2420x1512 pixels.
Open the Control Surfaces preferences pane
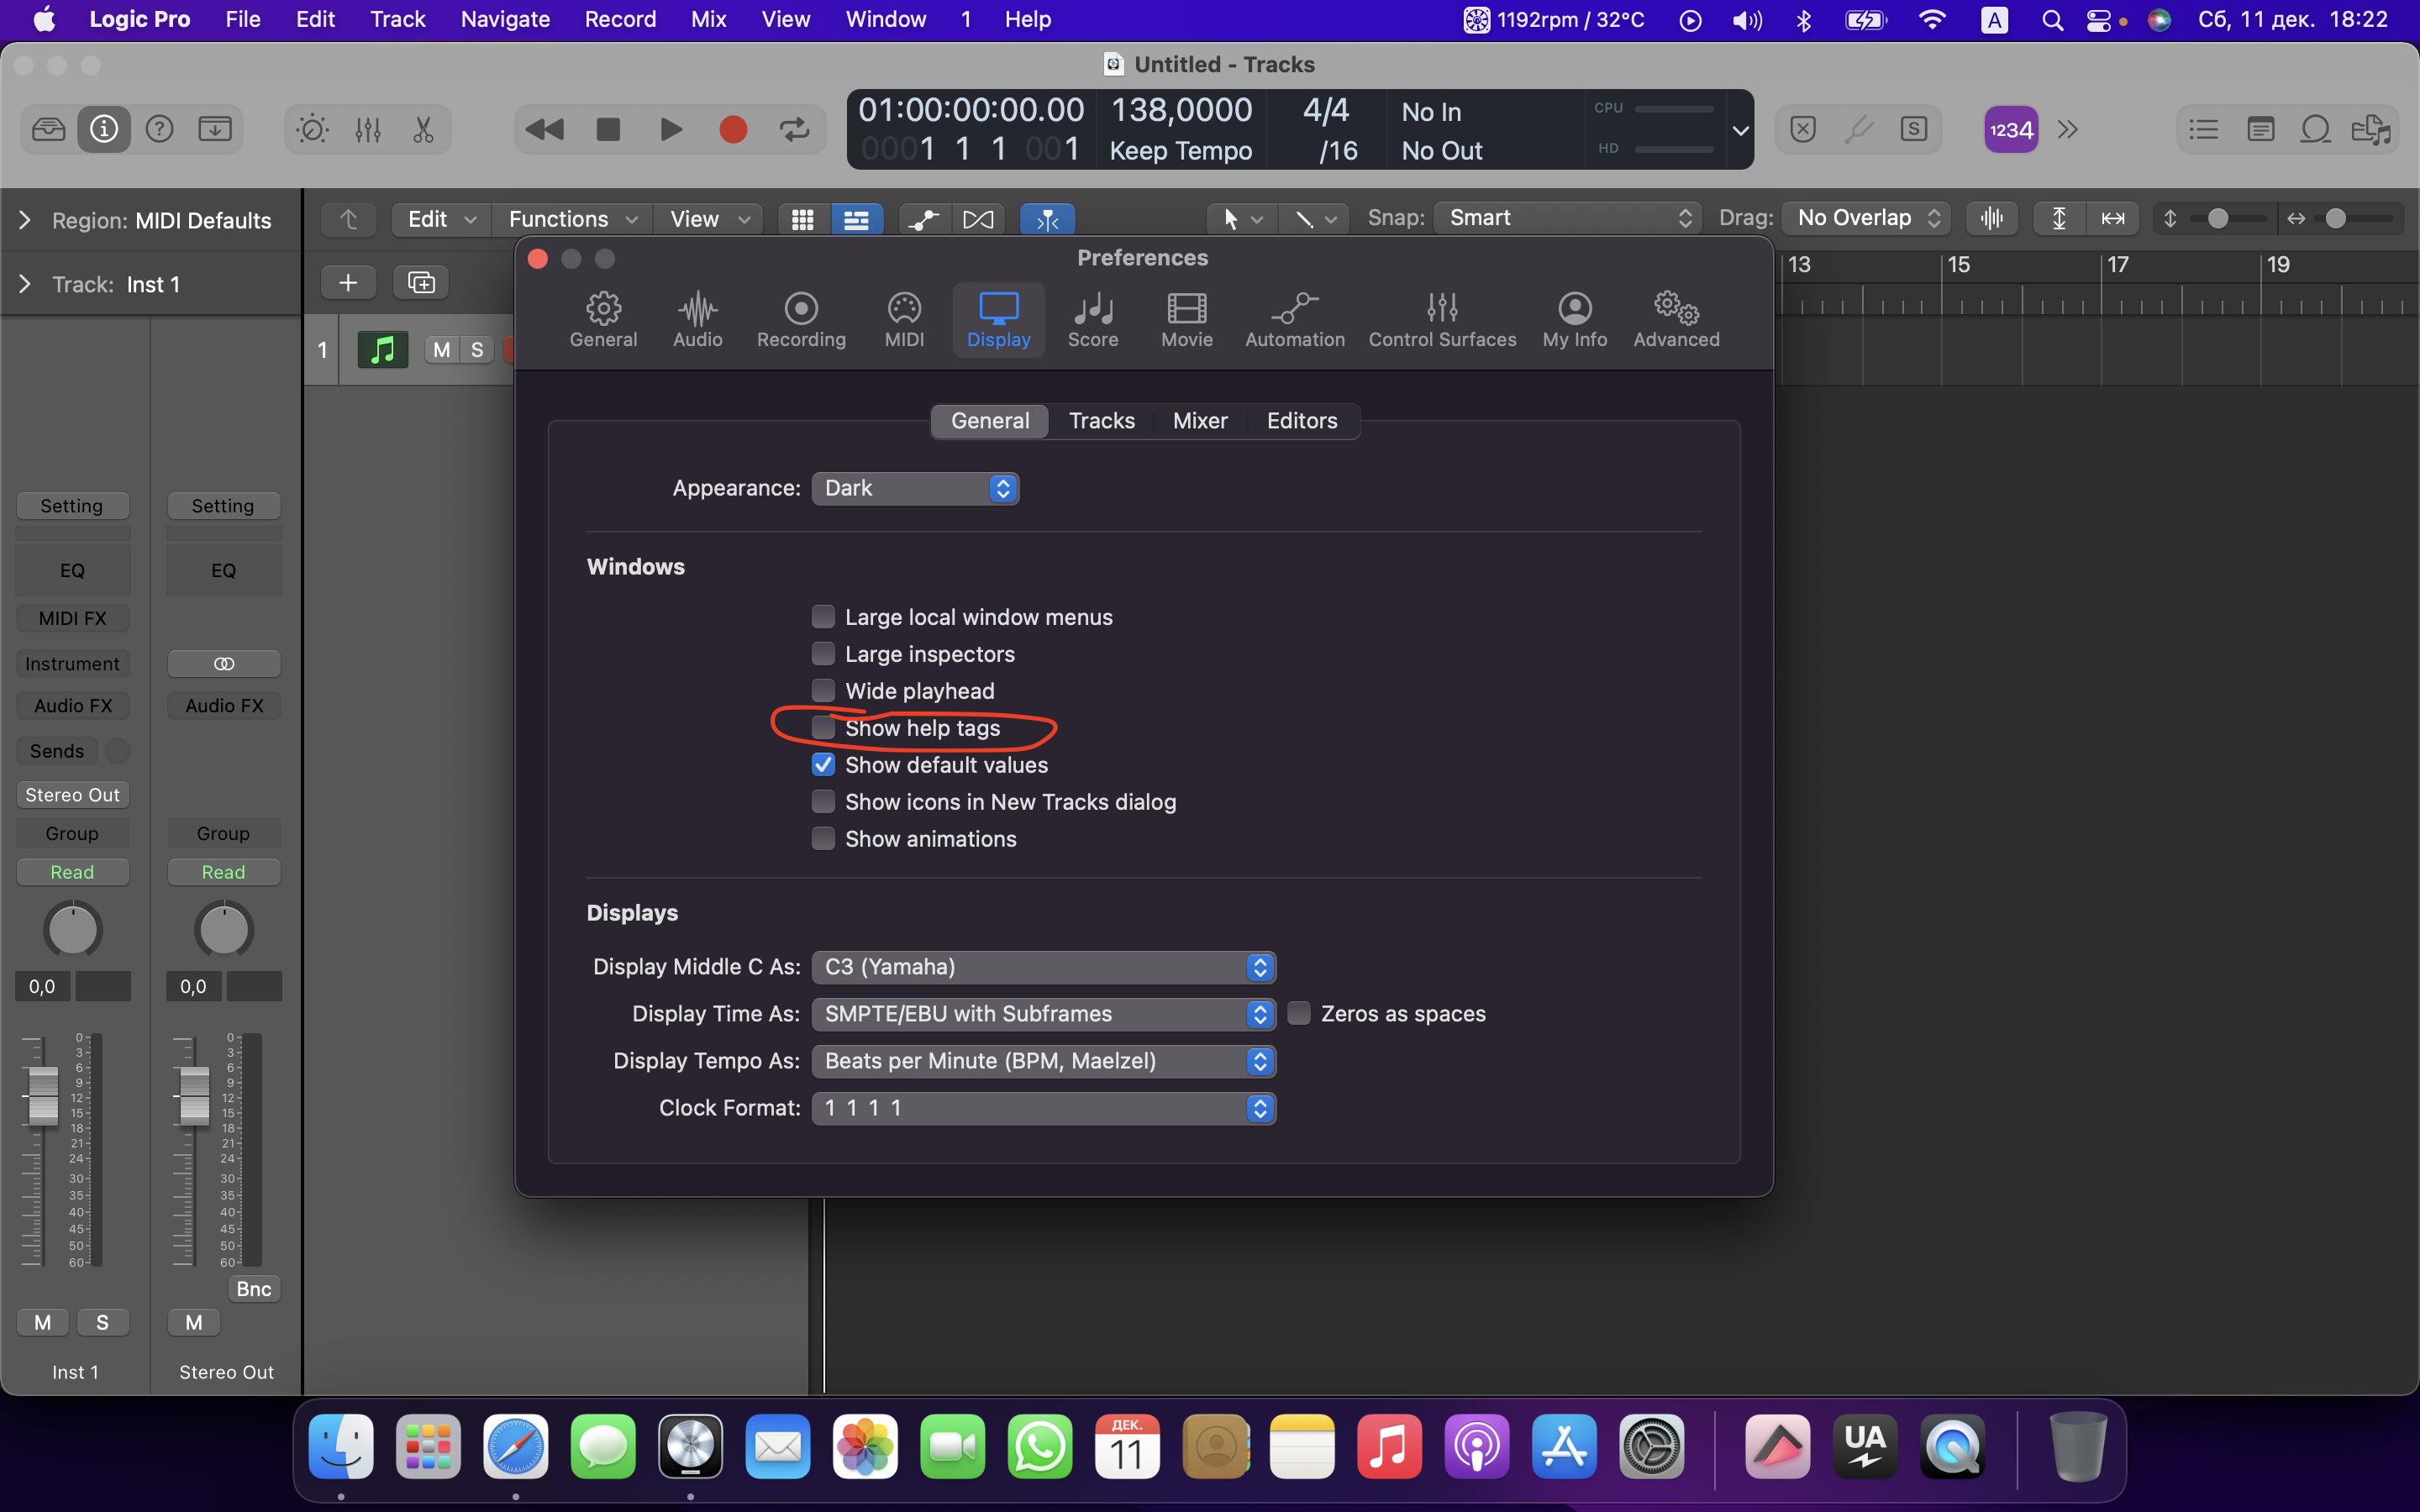click(x=1441, y=319)
